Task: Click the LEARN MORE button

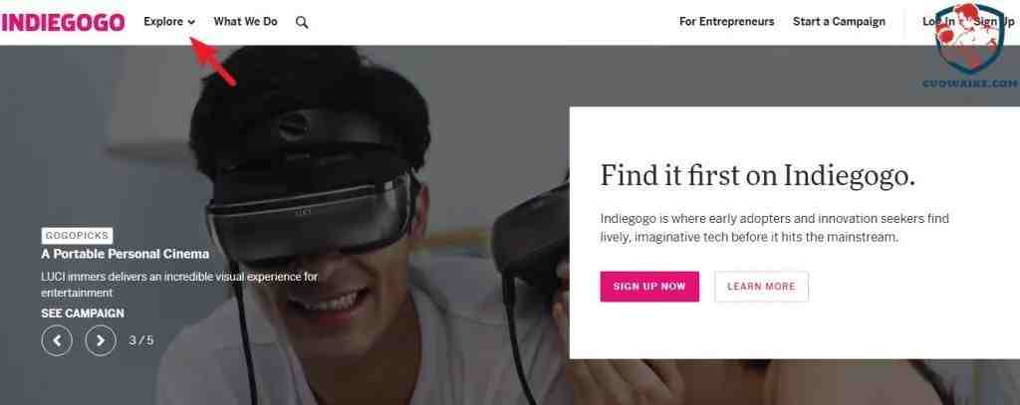Action: coord(761,287)
